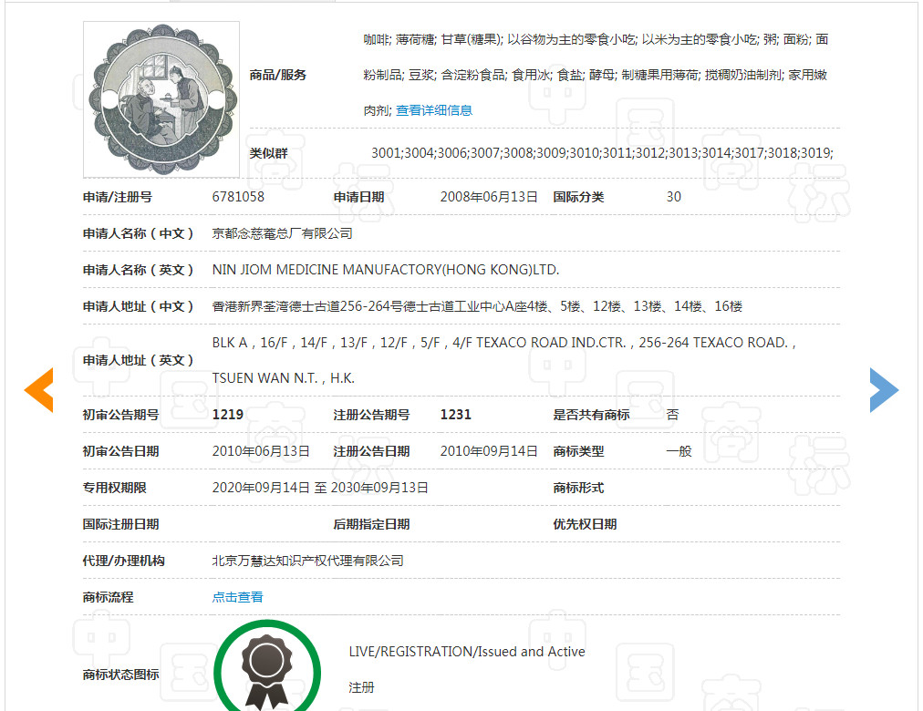Select international class value 30
923x711 pixels.
(673, 196)
